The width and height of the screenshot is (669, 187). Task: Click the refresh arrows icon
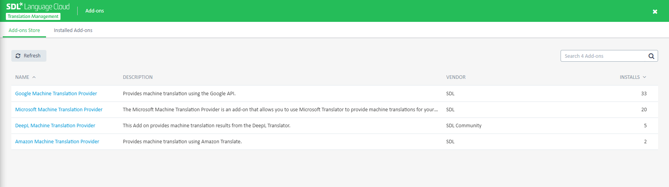coord(18,56)
